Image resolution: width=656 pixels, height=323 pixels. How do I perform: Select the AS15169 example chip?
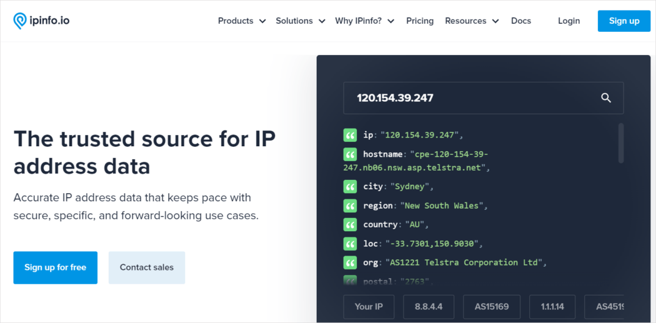pyautogui.click(x=492, y=307)
